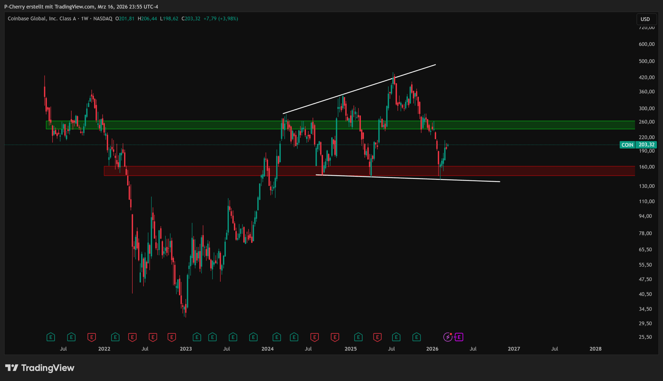Click the 203,32 current price label
This screenshot has width=663, height=381.
[x=646, y=145]
